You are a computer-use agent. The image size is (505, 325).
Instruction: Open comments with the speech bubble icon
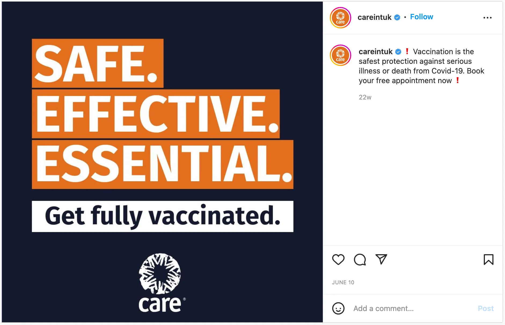360,259
